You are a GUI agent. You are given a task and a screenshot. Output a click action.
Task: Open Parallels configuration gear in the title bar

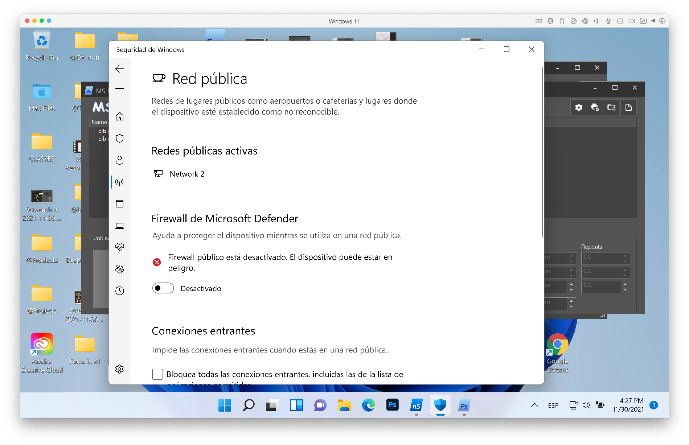tap(662, 21)
